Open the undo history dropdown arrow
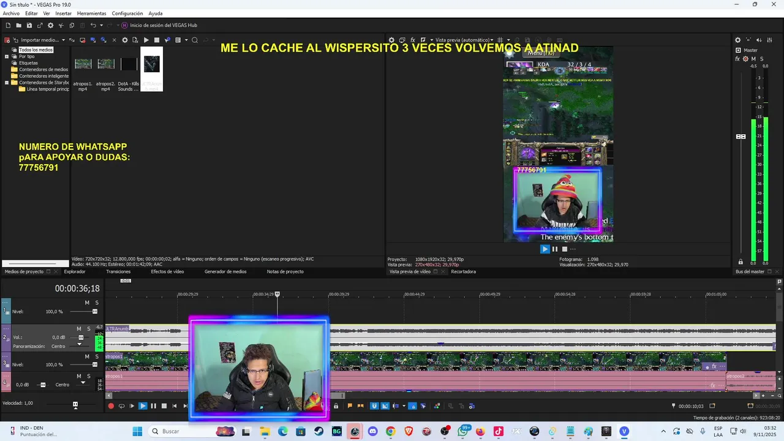Viewport: 784px width, 441px height. point(101,25)
